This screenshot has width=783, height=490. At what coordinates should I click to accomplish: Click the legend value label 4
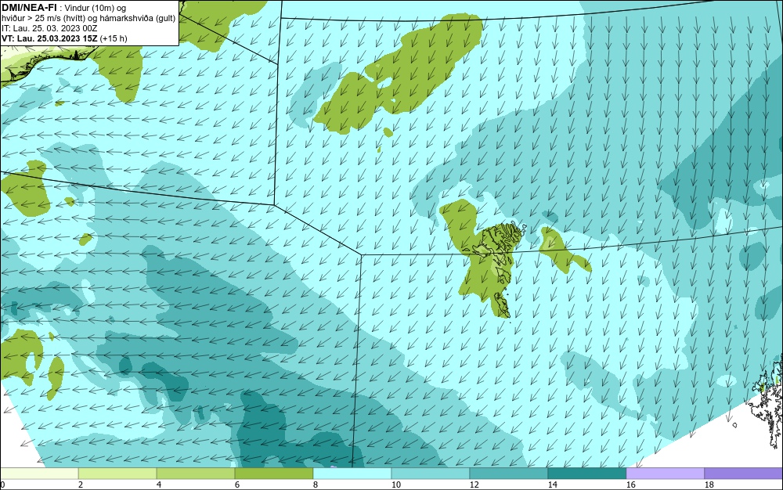[159, 485]
